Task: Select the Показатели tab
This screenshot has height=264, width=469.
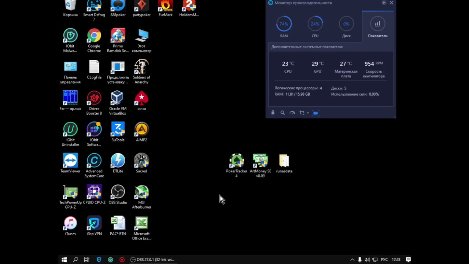Action: (x=377, y=26)
